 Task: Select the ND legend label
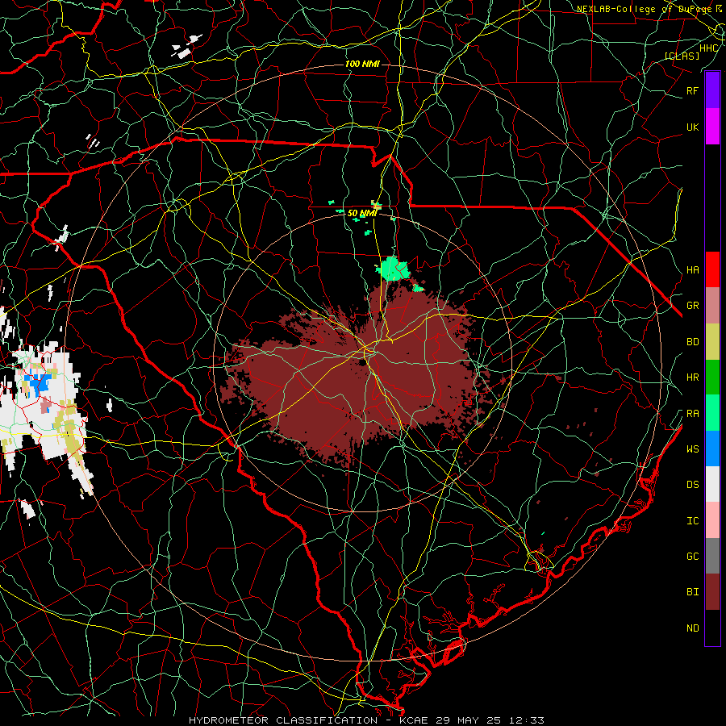coord(692,628)
